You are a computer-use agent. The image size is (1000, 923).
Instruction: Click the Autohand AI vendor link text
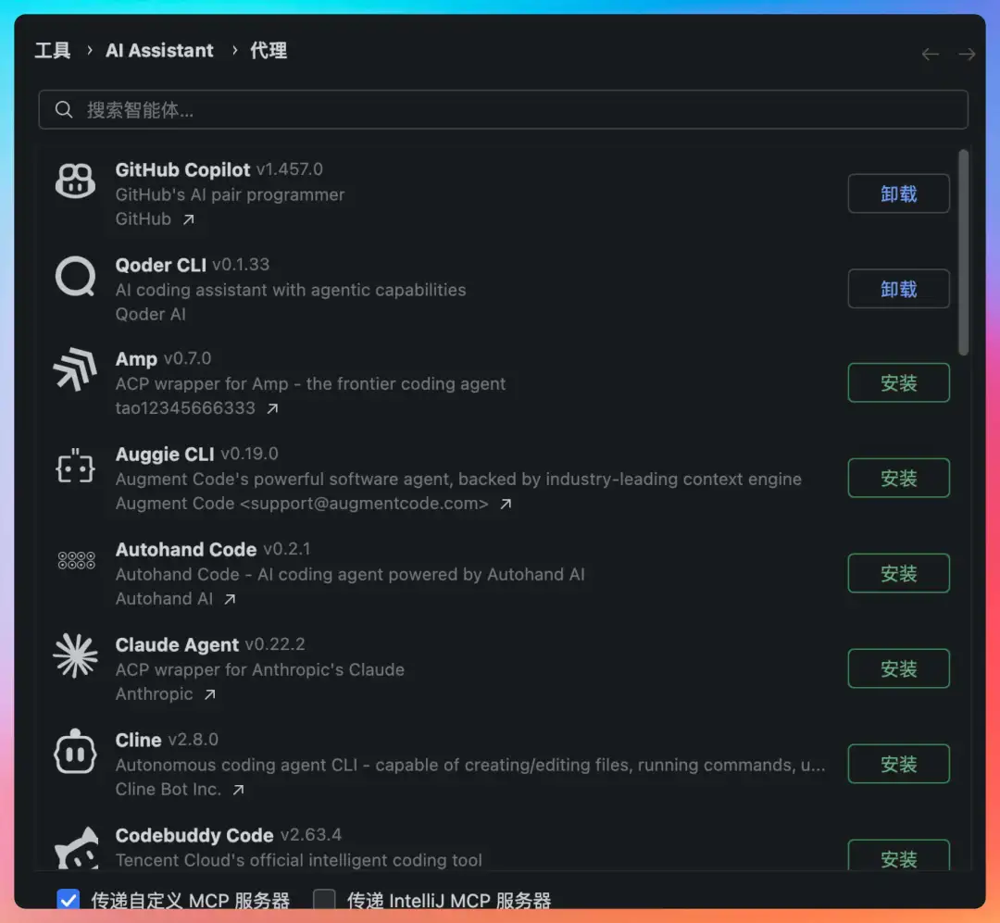(x=164, y=599)
